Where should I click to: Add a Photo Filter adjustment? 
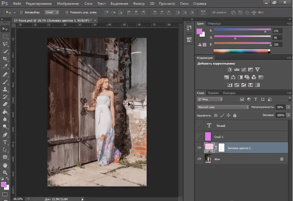click(247, 77)
